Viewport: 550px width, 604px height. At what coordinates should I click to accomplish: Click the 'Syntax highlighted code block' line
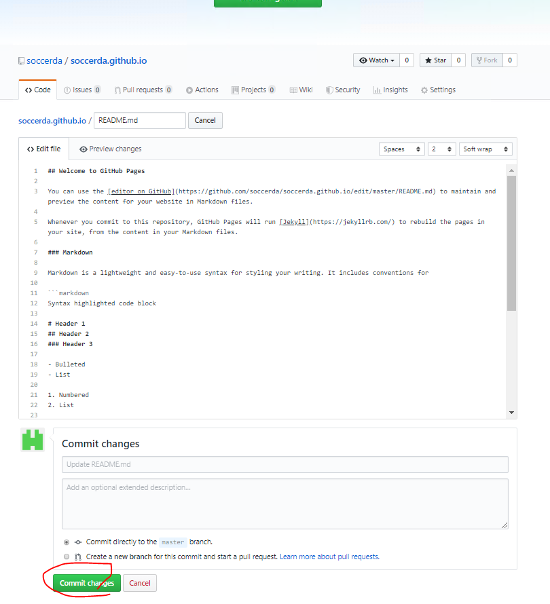tap(102, 303)
